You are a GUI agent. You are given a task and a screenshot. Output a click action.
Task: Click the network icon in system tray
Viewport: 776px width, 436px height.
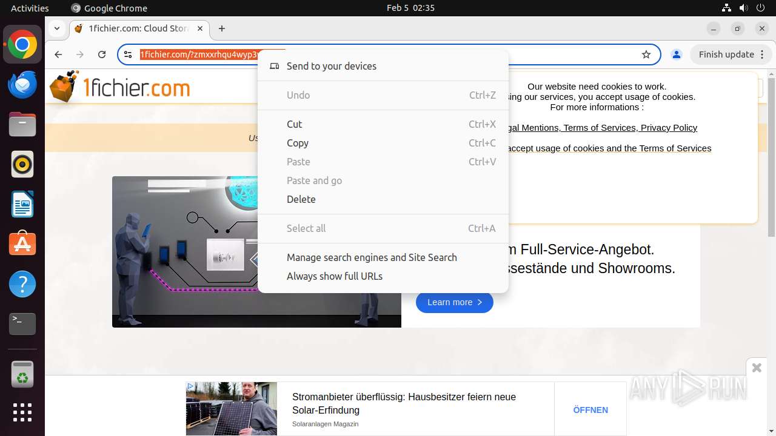tap(726, 8)
